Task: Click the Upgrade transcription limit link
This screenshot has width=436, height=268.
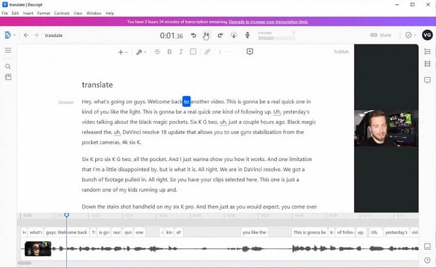Action: click(268, 21)
